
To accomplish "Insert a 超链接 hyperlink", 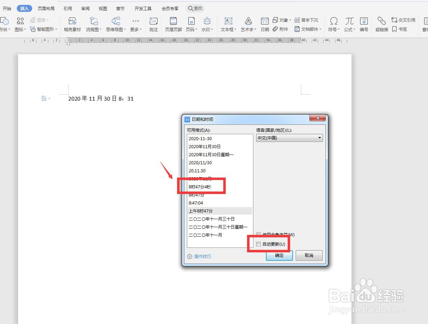I will point(382,24).
